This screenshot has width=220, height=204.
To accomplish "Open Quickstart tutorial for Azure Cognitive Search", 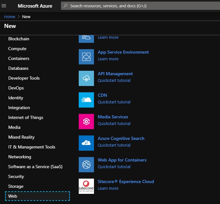I will click(x=114, y=145).
